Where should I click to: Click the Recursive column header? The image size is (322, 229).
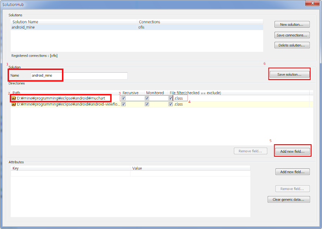[x=132, y=93]
